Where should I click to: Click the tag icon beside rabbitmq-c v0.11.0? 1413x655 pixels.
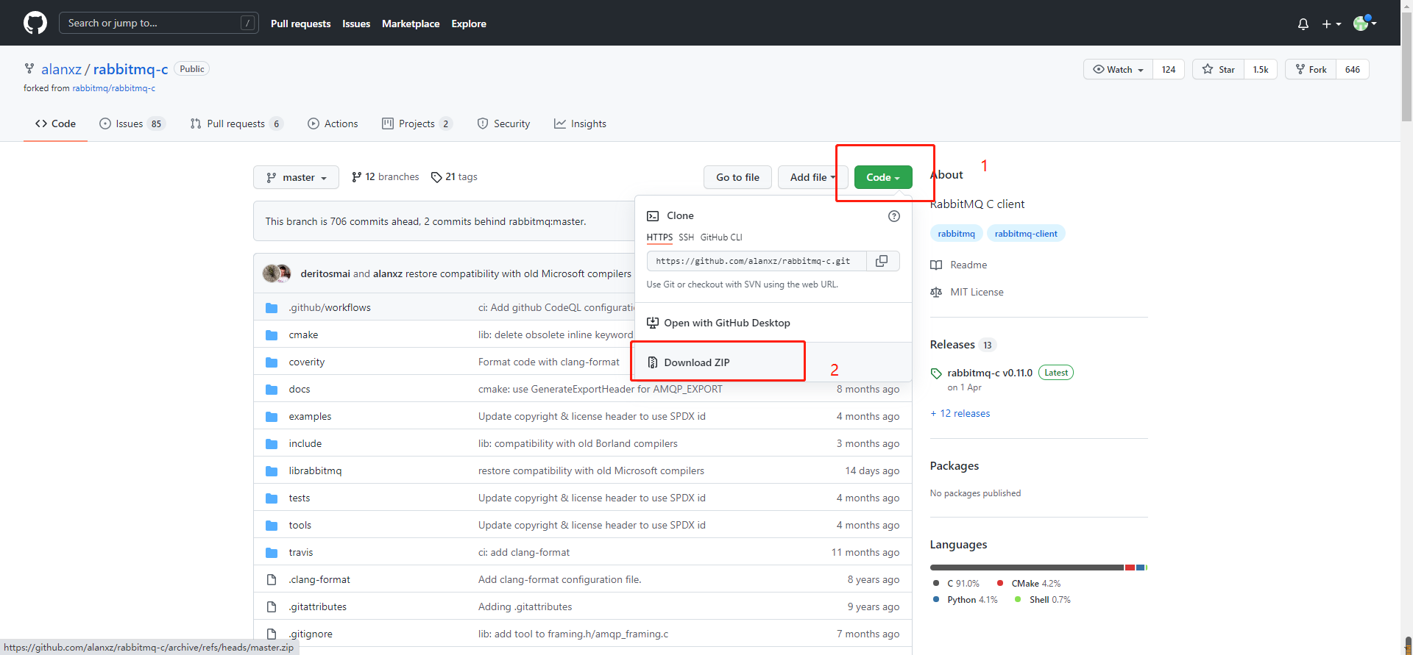(936, 373)
